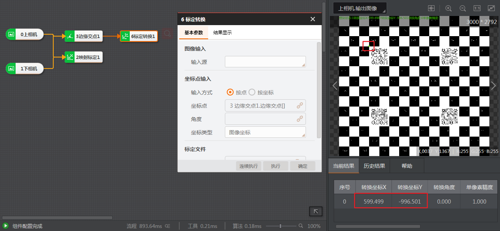Zoom out of the image view

(x=463, y=8)
